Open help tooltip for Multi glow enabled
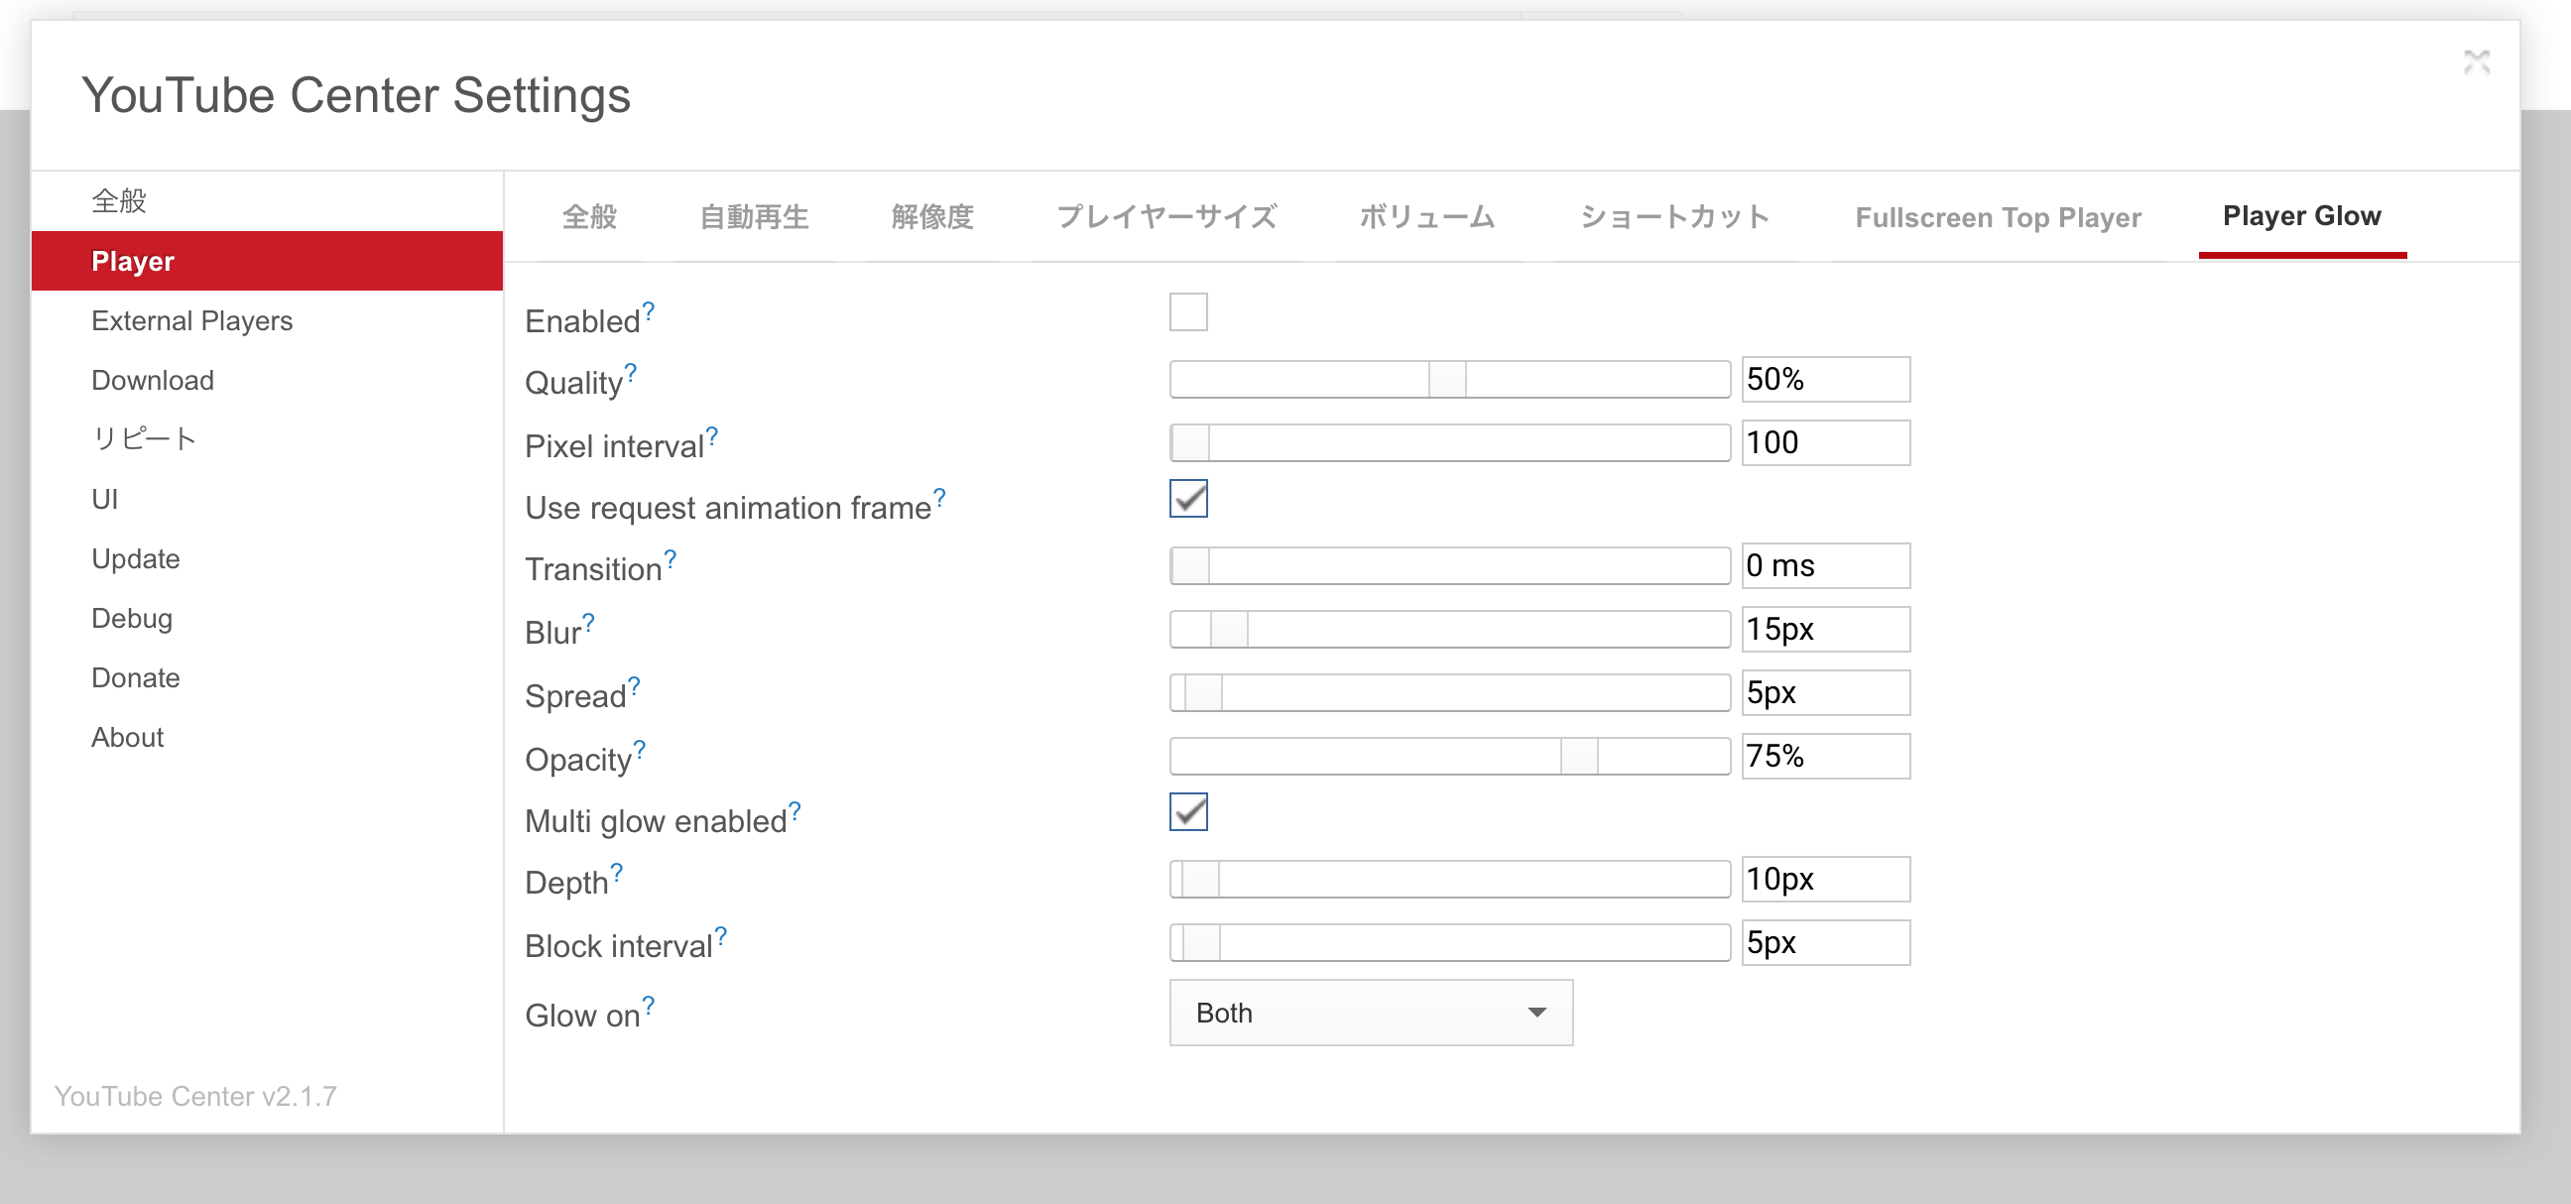The height and width of the screenshot is (1204, 2571). click(795, 810)
